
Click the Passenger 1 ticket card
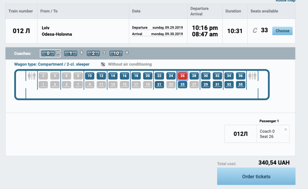click(x=257, y=134)
